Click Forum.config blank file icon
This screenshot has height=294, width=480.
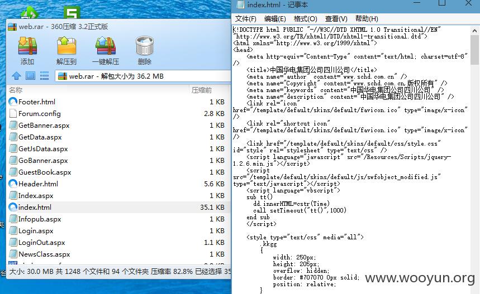[13, 113]
